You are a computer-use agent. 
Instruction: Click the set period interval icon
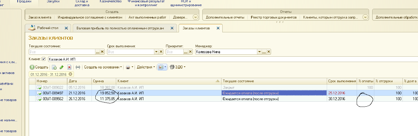click(x=78, y=67)
